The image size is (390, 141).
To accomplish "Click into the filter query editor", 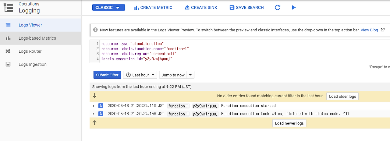I will click(x=240, y=51).
